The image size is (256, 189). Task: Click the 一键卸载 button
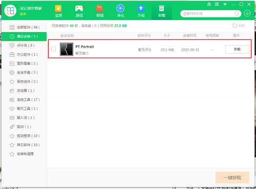pos(232,178)
